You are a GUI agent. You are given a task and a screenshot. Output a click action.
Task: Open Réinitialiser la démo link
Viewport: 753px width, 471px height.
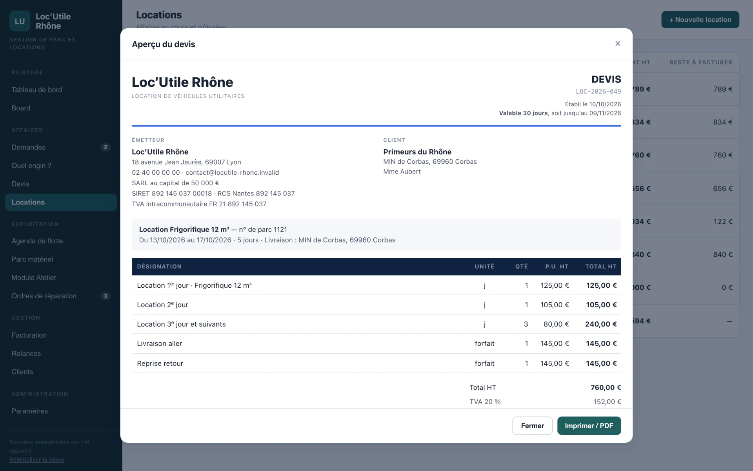37,460
